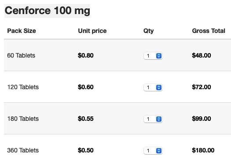Click the $72.00 gross total

pyautogui.click(x=202, y=87)
